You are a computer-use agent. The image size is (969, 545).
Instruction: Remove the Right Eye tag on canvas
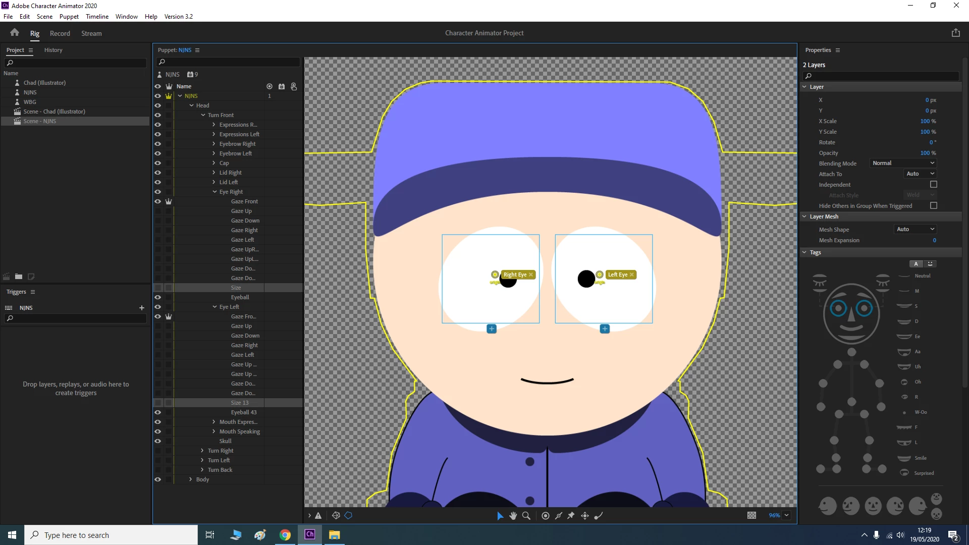pos(531,275)
